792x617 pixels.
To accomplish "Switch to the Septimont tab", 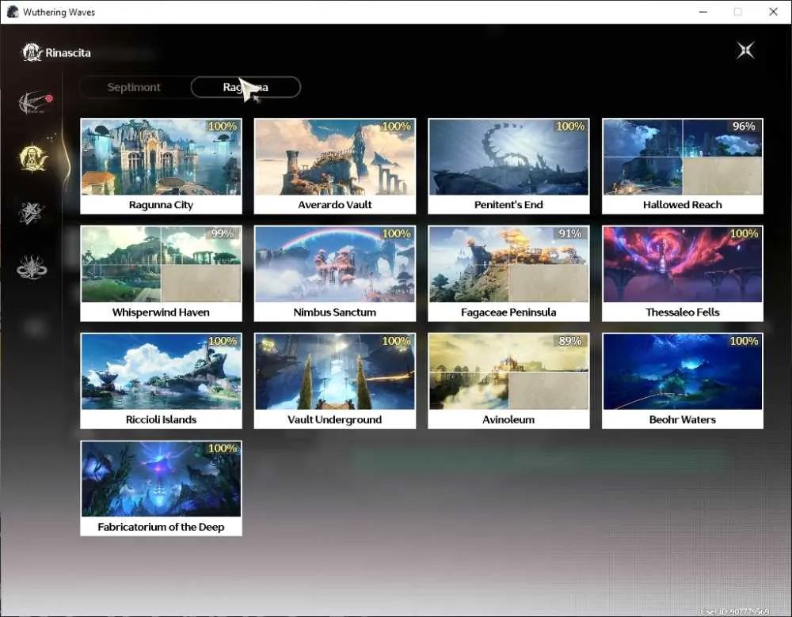I will [x=134, y=87].
